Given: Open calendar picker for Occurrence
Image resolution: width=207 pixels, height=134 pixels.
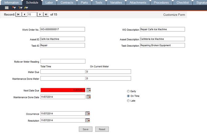Looking at the screenshot, I should pyautogui.click(x=88, y=113).
